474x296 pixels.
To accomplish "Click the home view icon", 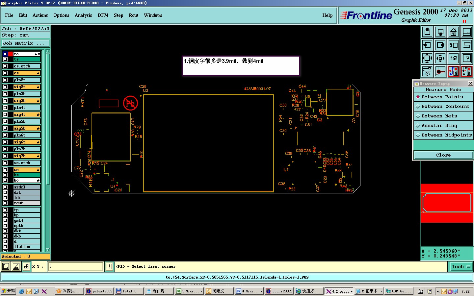I will pyautogui.click(x=454, y=32).
